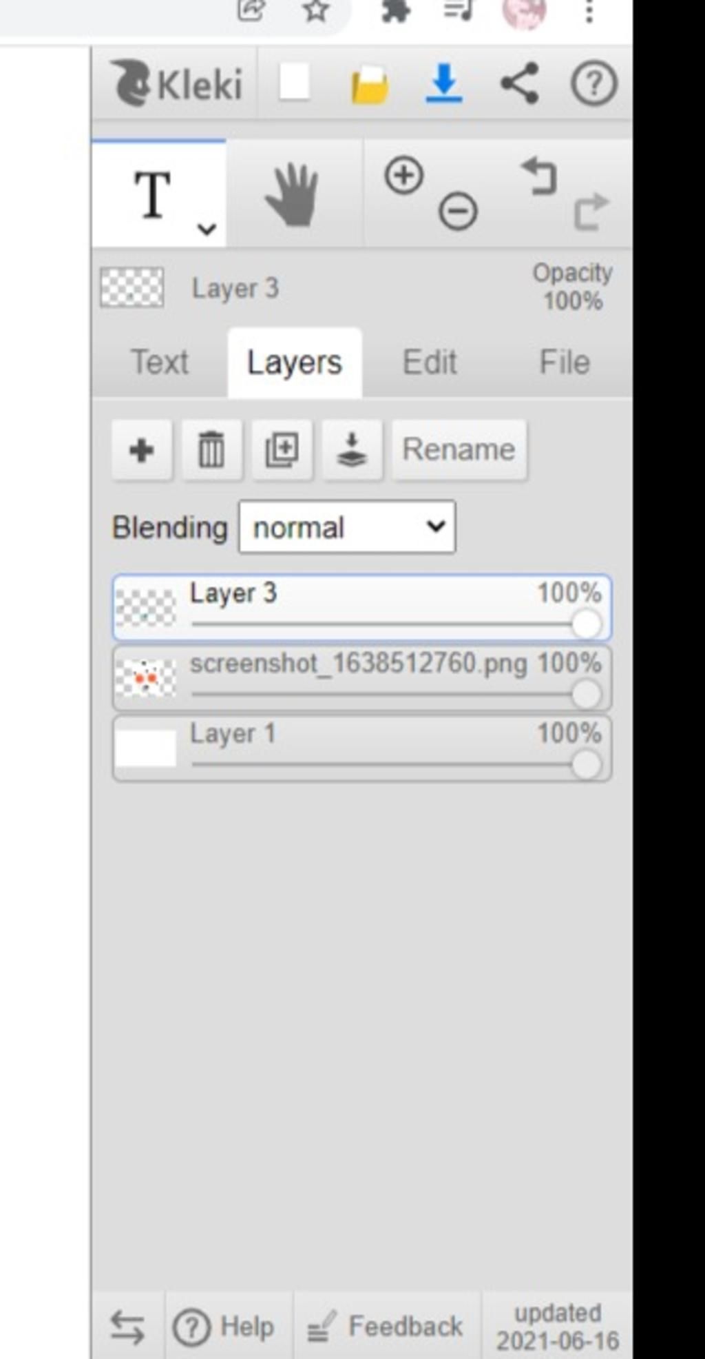This screenshot has width=705, height=1359.
Task: Open file with yellow folder icon
Action: pos(370,85)
